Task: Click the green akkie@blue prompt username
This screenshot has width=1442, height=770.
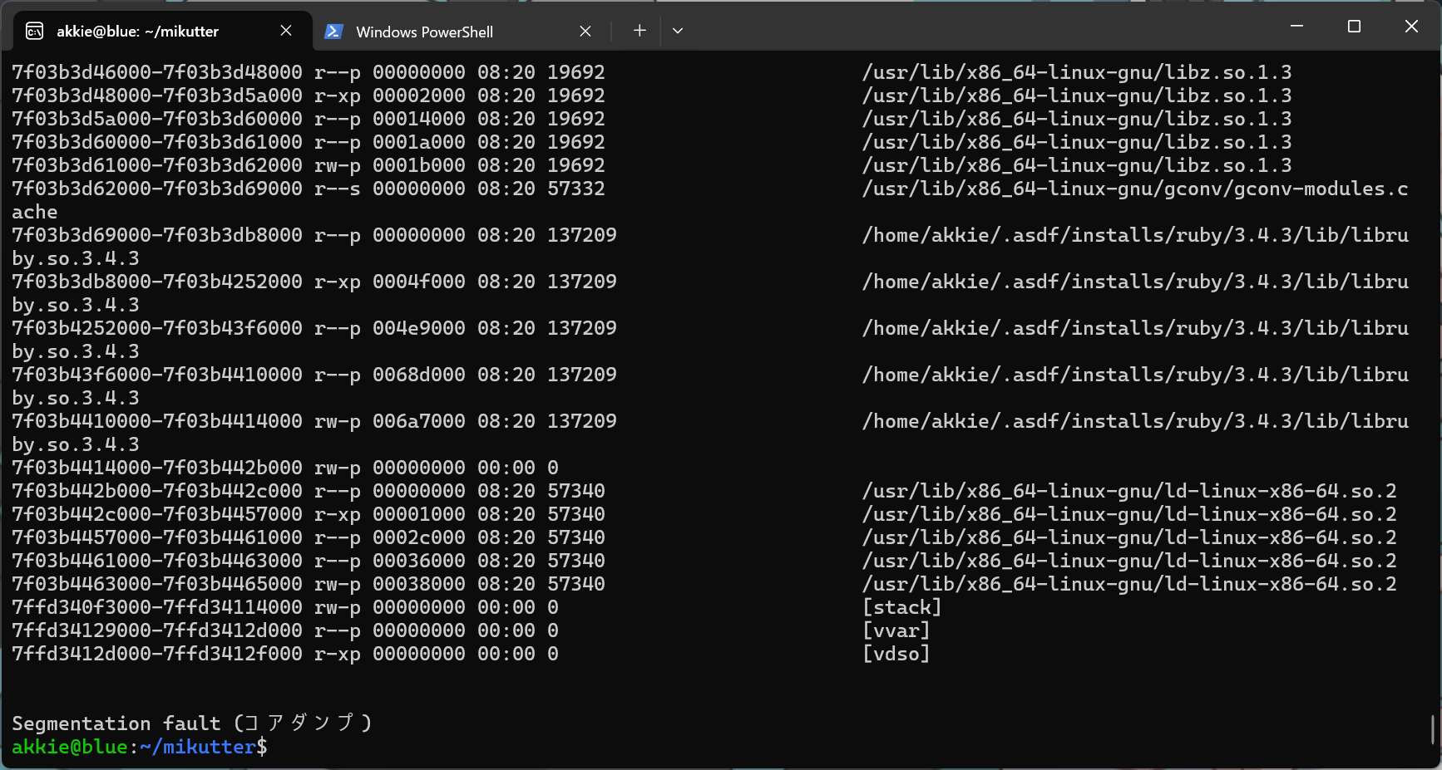Action: pos(69,747)
